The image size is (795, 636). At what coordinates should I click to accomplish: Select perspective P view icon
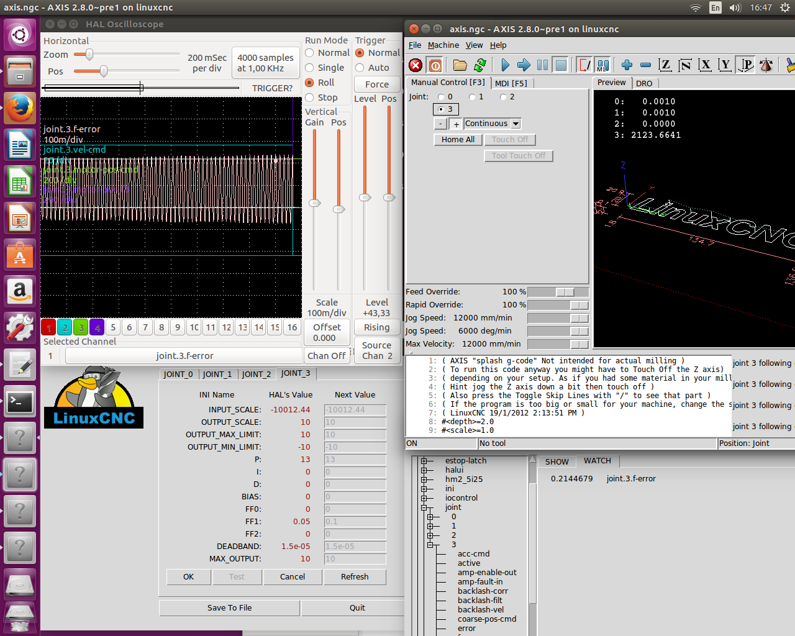coord(745,65)
